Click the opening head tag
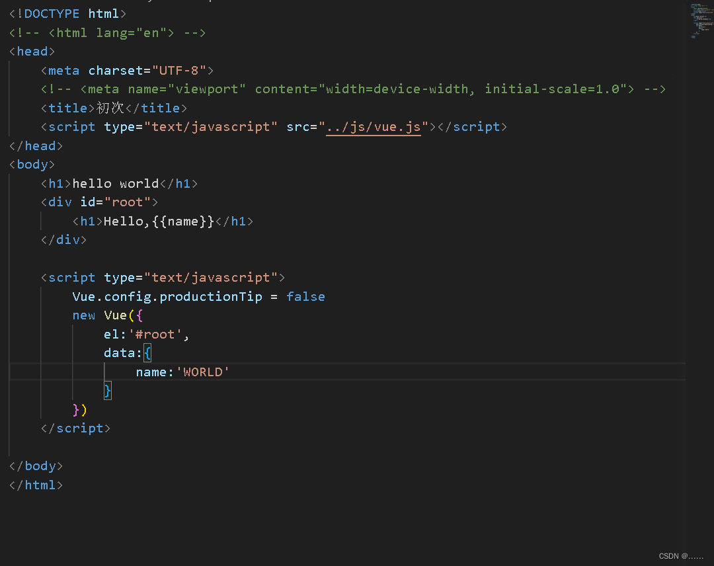 (32, 52)
